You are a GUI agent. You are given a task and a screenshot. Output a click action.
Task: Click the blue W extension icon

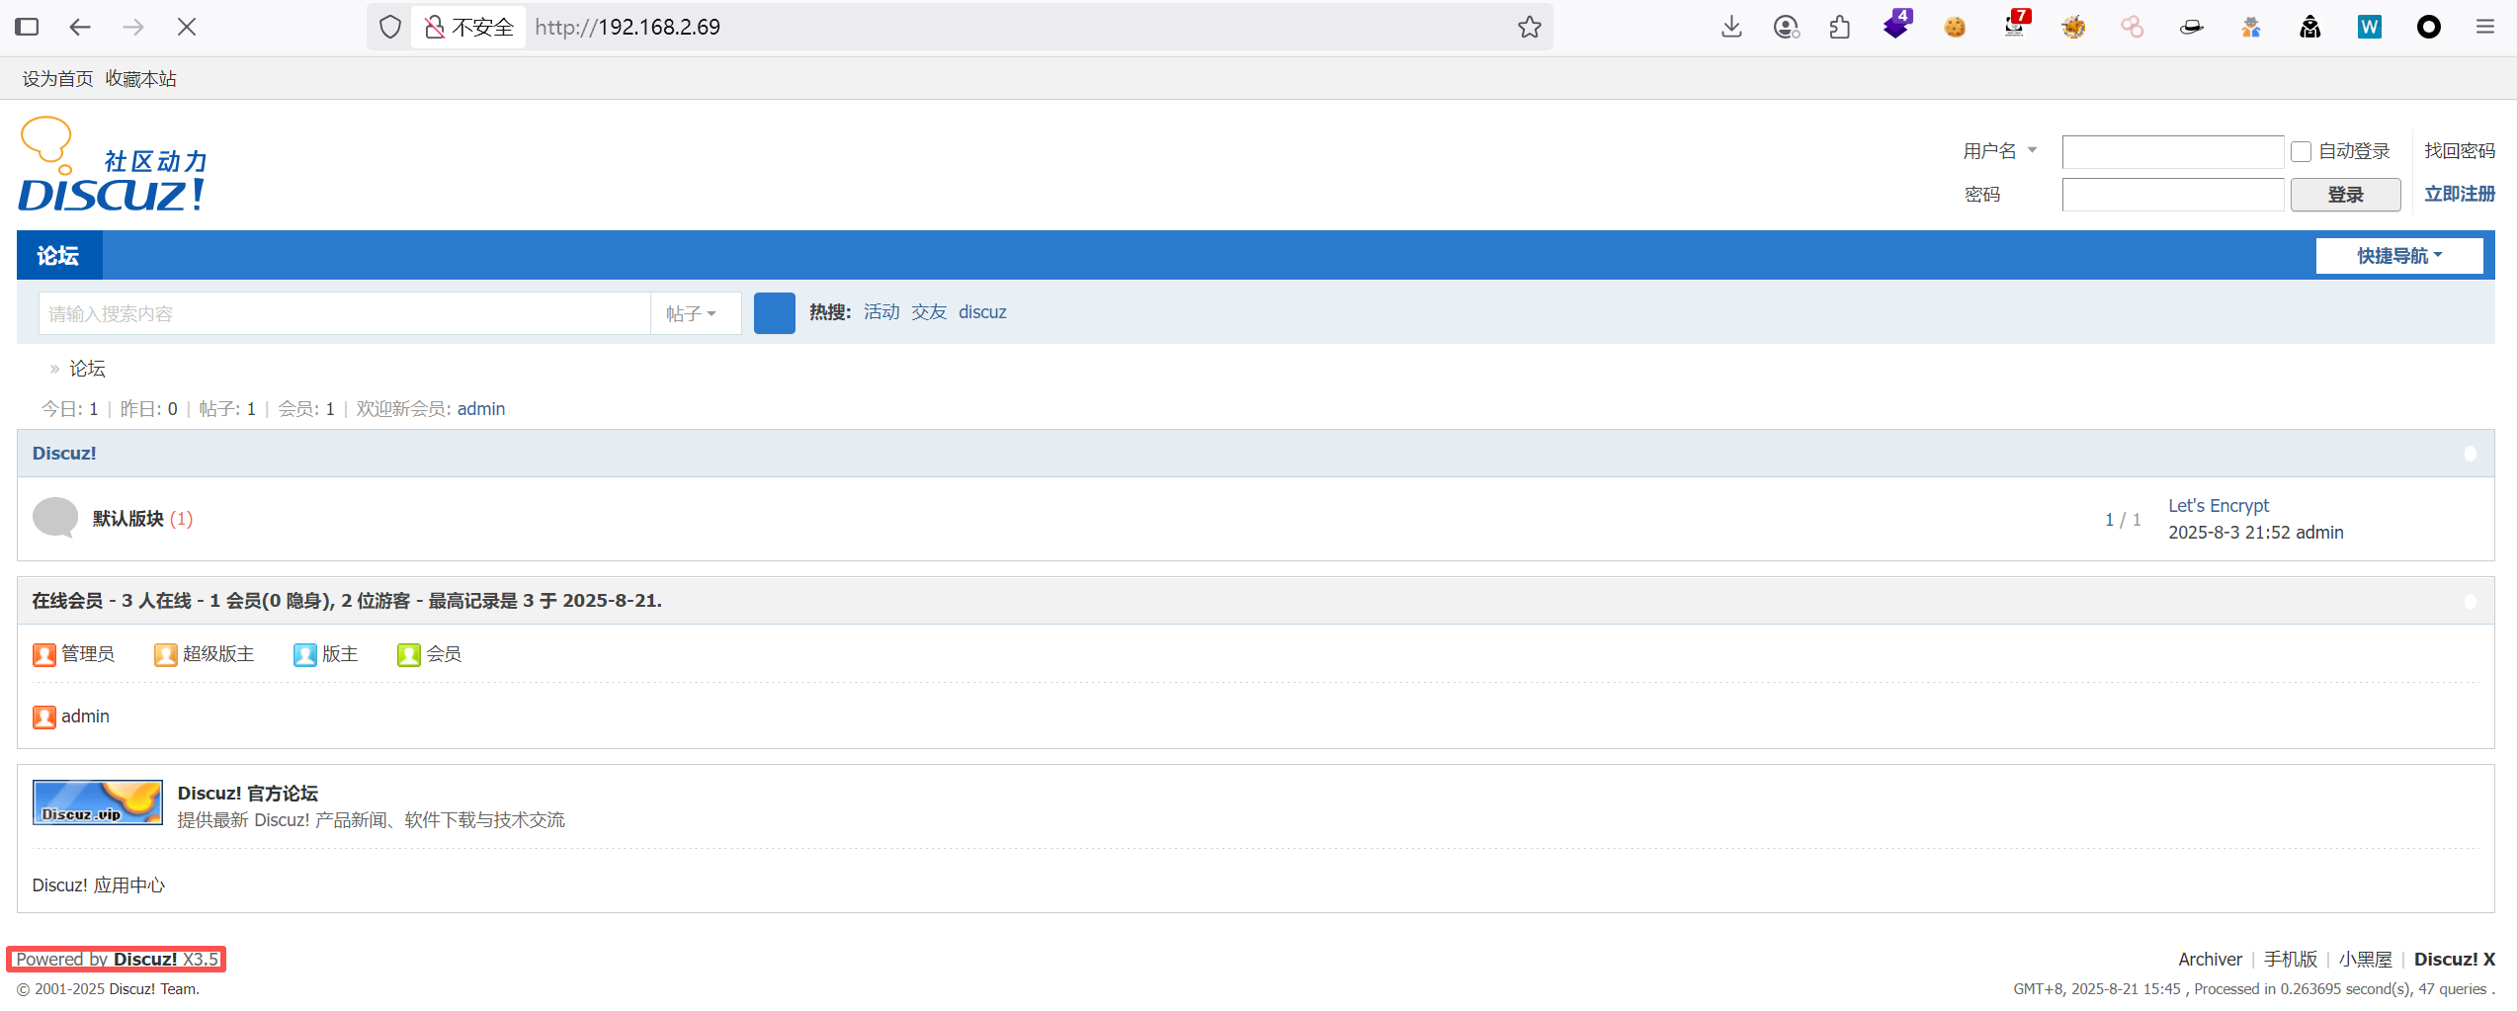pos(2369,27)
